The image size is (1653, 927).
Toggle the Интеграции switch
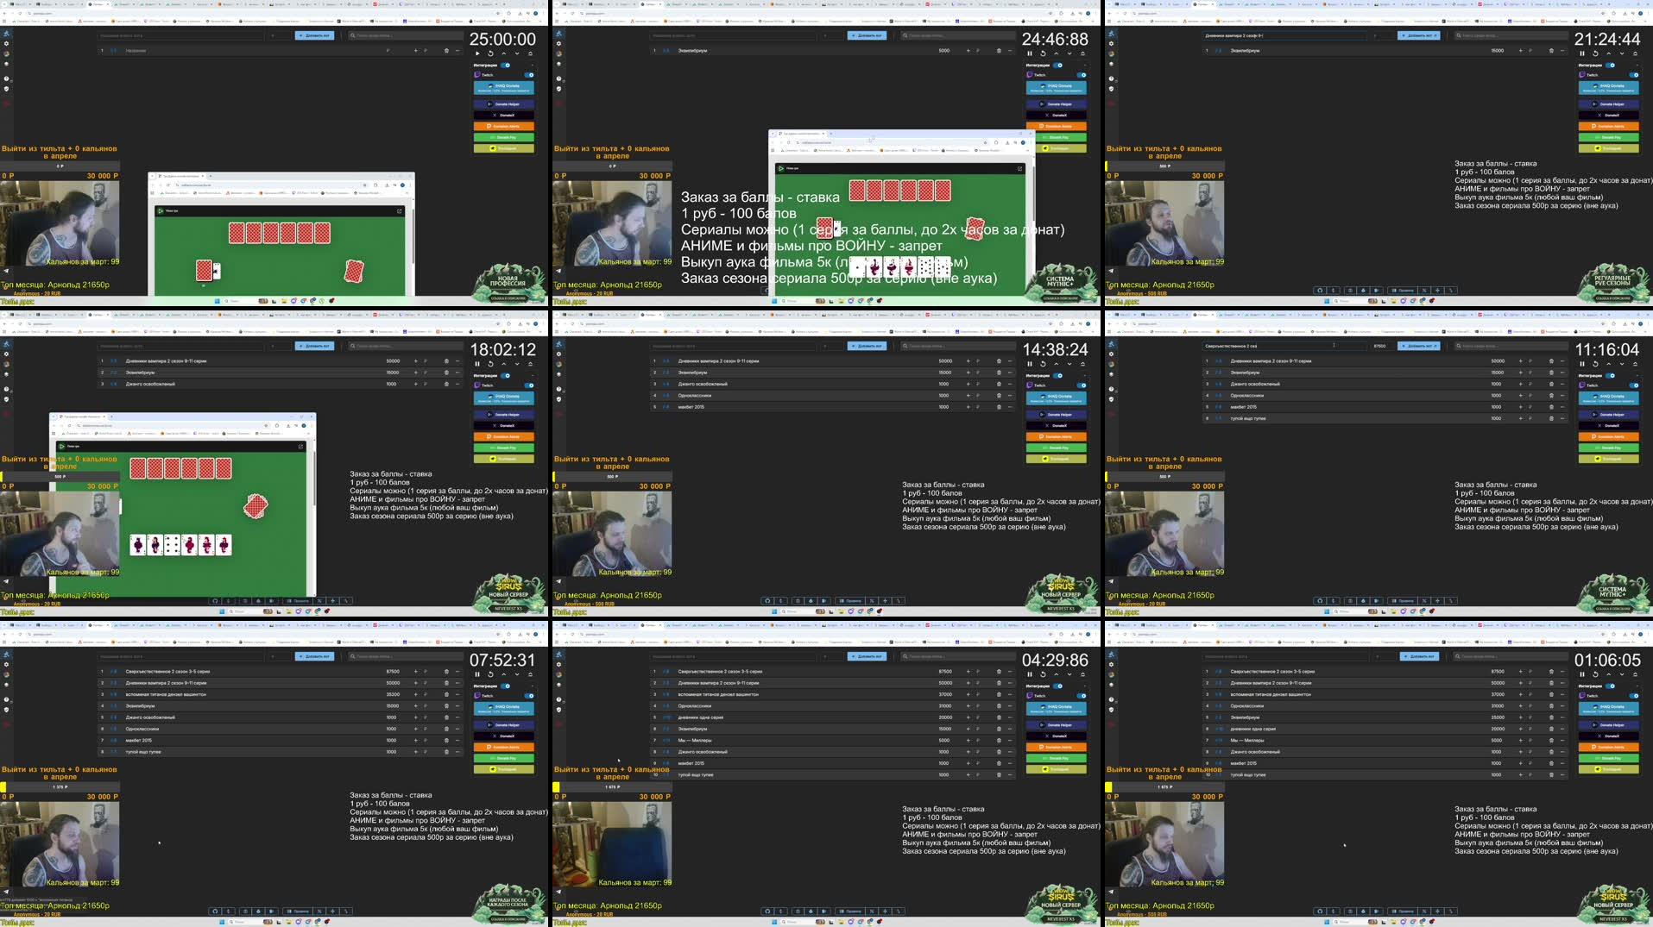[1057, 375]
